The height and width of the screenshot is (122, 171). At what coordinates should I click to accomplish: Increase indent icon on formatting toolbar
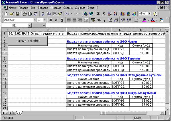(129, 20)
